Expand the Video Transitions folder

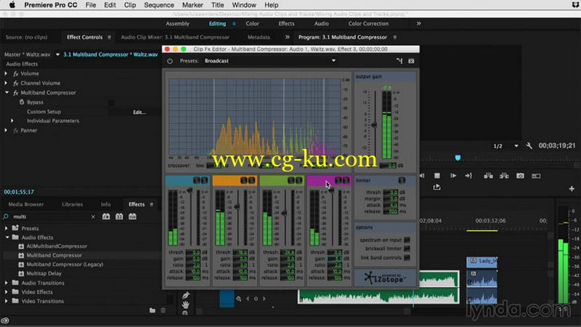[6, 301]
